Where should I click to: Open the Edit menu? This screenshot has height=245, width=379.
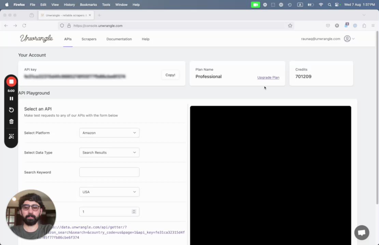pyautogui.click(x=43, y=4)
